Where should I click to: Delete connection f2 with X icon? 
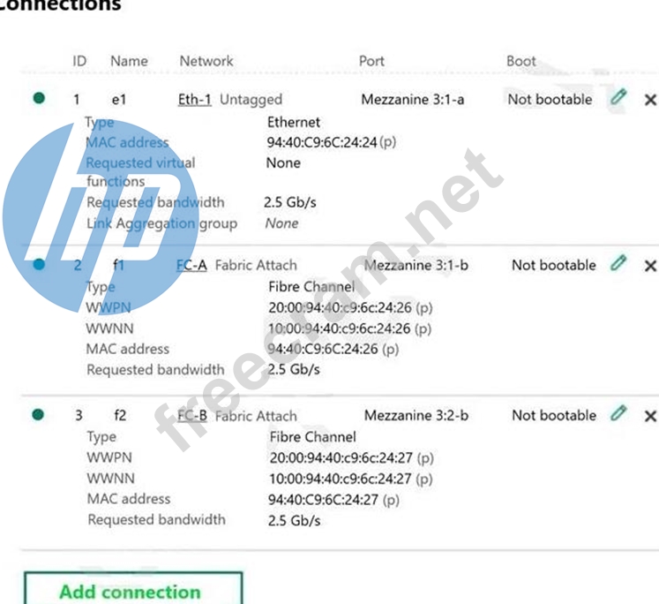pos(650,415)
